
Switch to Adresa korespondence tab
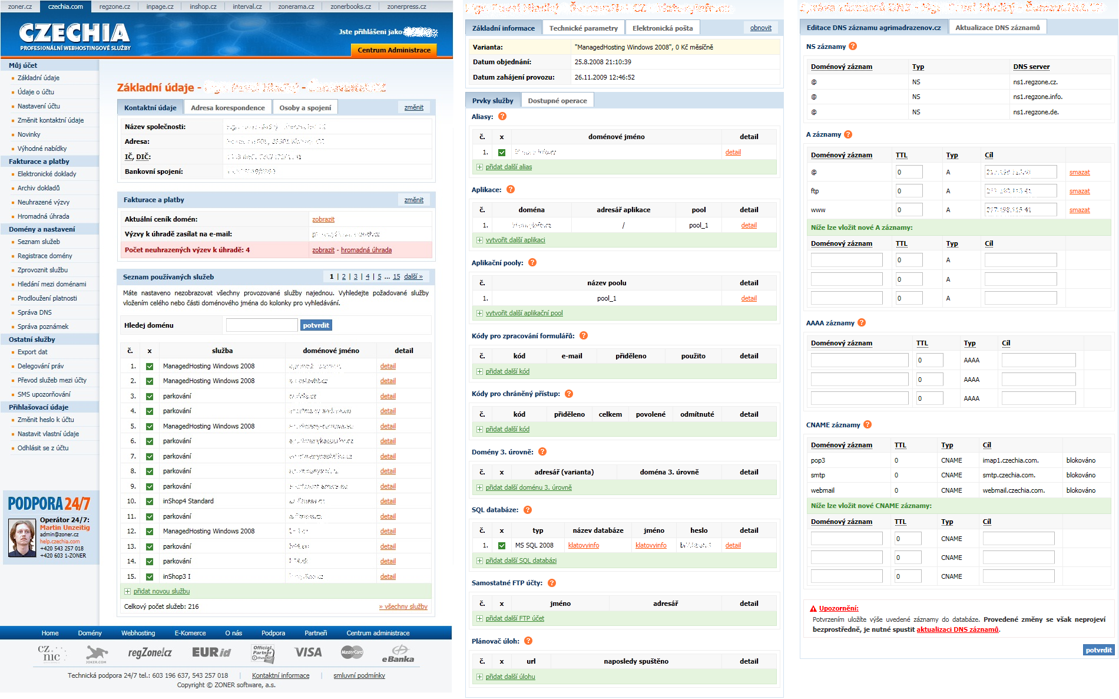[227, 107]
